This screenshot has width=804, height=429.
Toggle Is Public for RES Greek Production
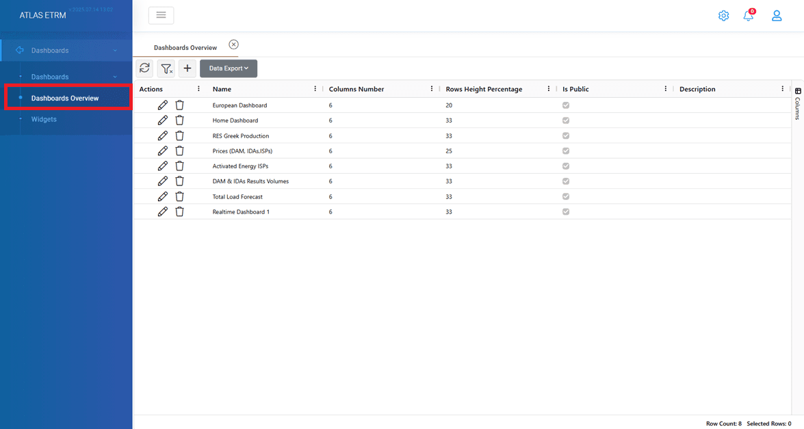pos(566,136)
